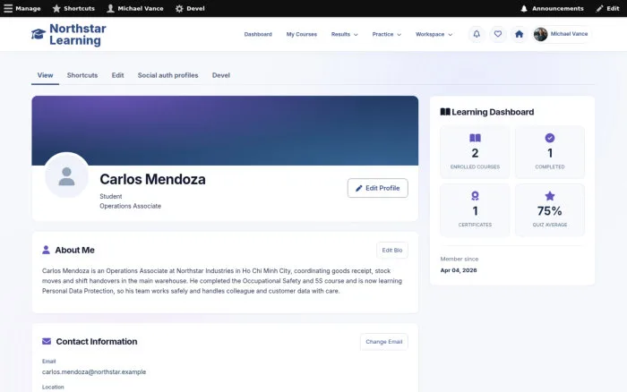Click Manage text in admin toolbar
This screenshot has height=392, width=627.
(28, 8)
